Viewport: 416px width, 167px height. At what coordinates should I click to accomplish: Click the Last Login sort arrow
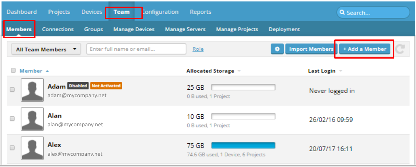(x=340, y=71)
